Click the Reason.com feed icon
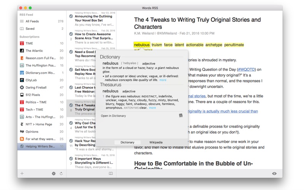 (22, 58)
